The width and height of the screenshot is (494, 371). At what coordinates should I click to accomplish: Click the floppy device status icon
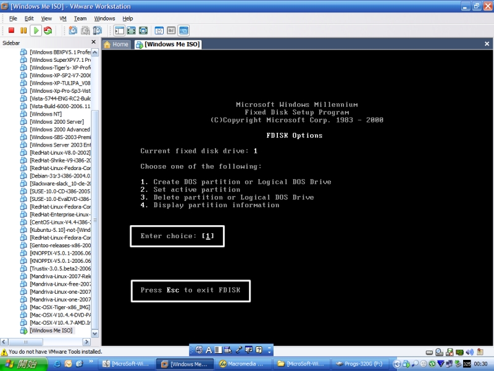(x=450, y=352)
